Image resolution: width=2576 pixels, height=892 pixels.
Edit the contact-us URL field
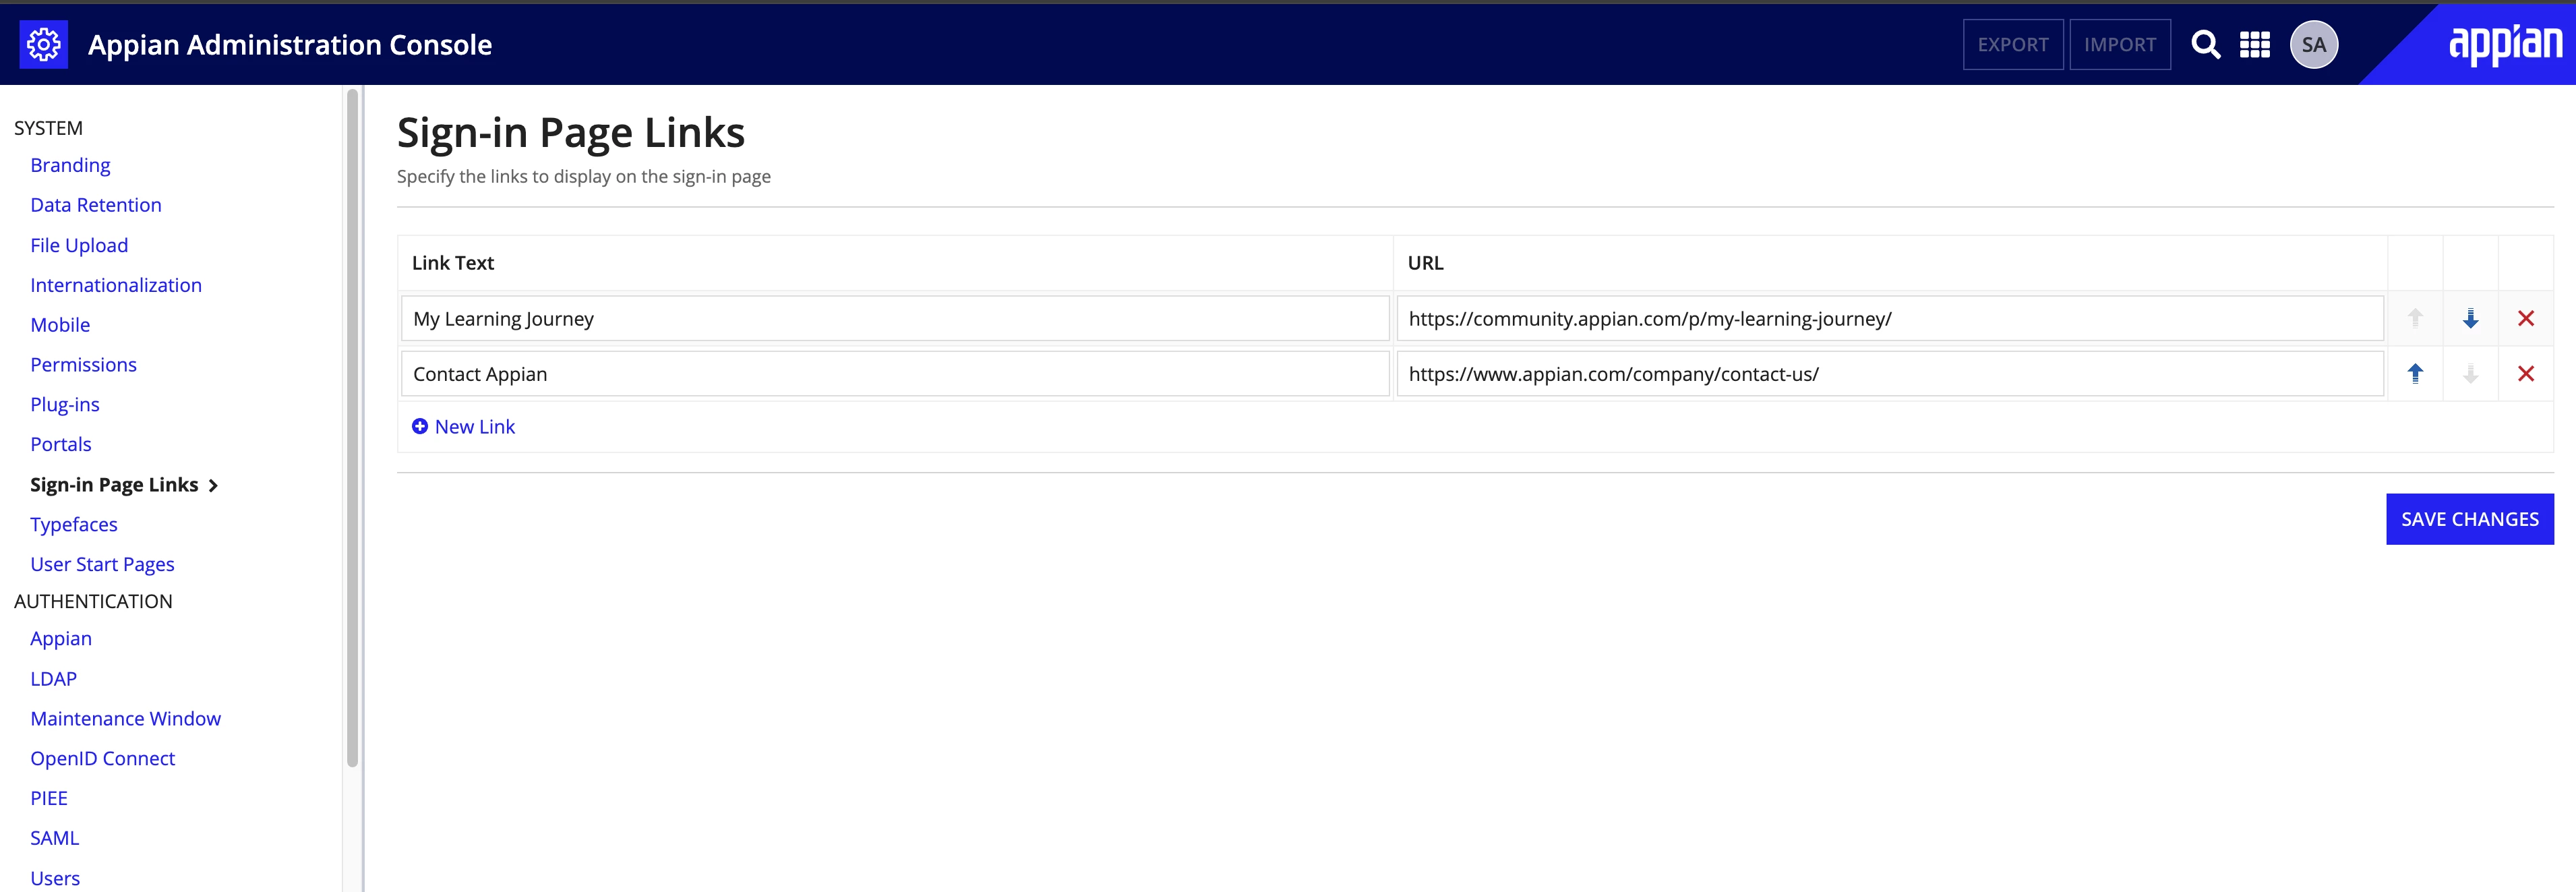click(1890, 374)
